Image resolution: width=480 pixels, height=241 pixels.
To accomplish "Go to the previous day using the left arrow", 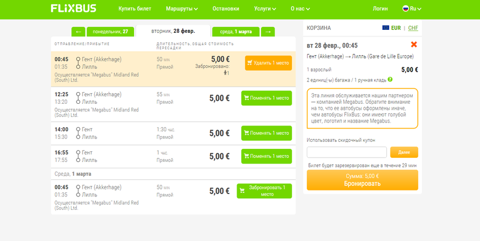I will pos(78,32).
